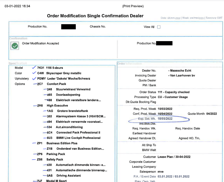This screenshot has width=224, height=182.
Task: Click the checkmark beside Upholstery PDMY
Action: coord(34,78)
